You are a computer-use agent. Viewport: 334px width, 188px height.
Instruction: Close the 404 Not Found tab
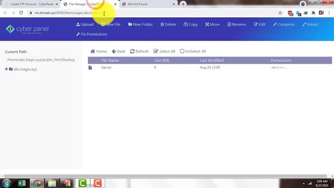click(x=174, y=4)
